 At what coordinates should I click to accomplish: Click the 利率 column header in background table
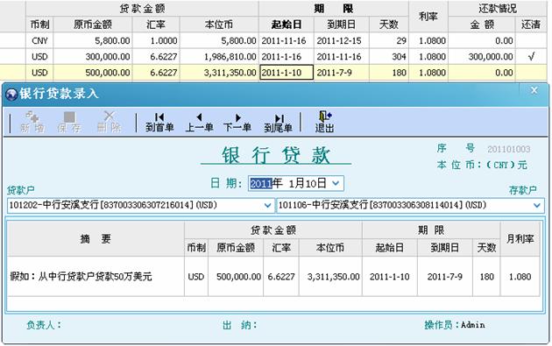point(428,16)
